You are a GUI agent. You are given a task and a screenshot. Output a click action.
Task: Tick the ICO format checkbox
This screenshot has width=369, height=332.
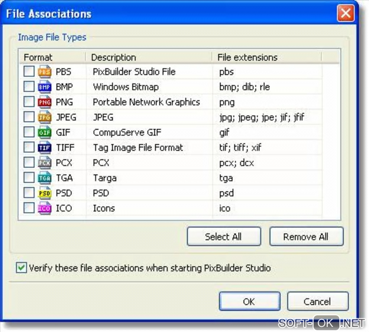29,208
